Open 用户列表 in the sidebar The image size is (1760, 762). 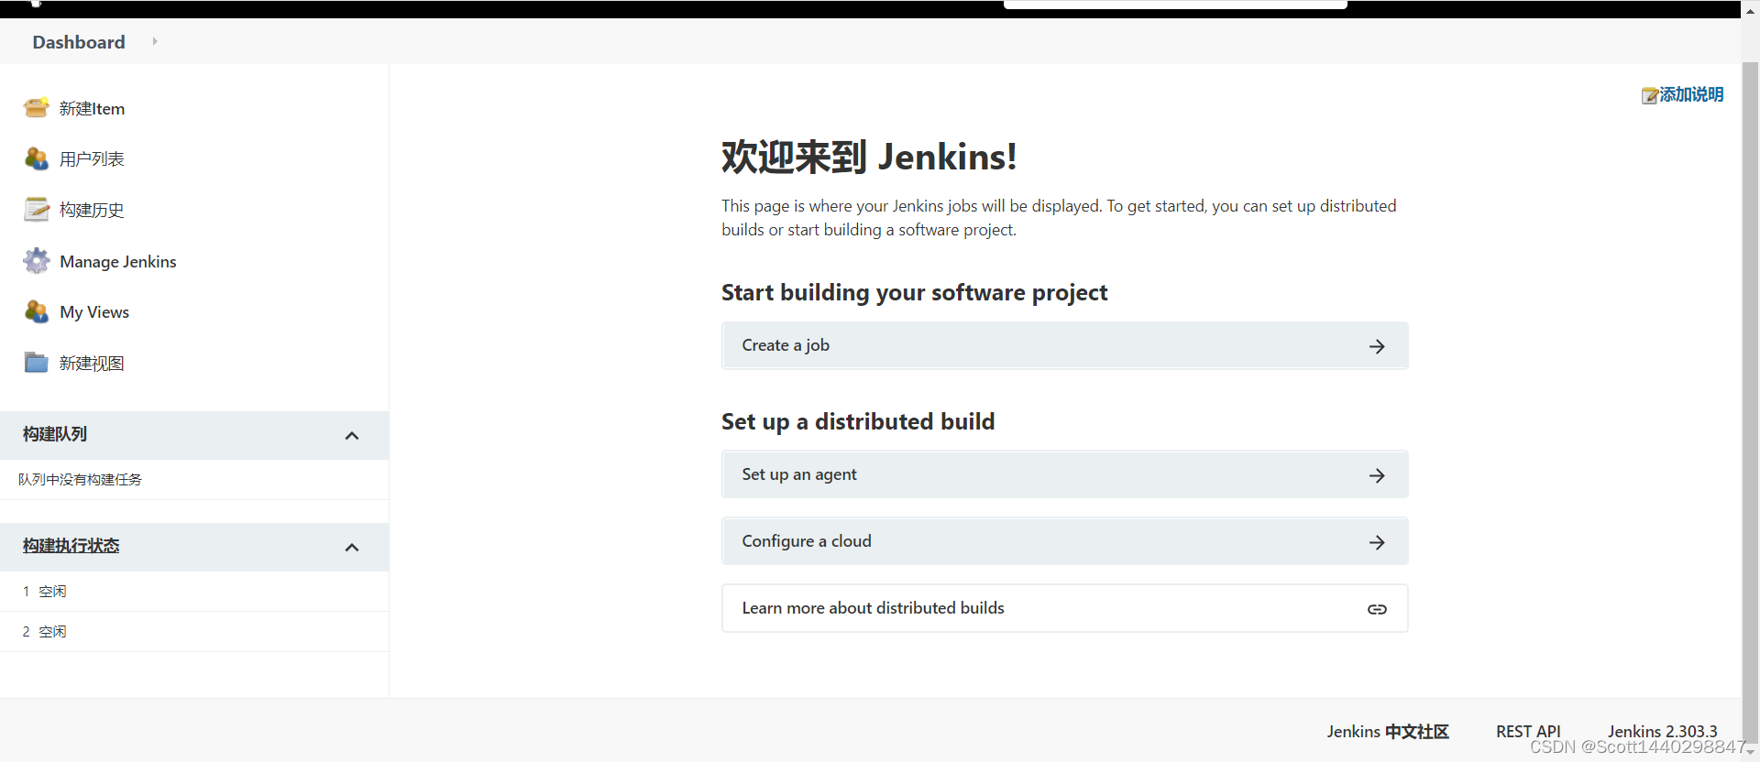coord(92,158)
